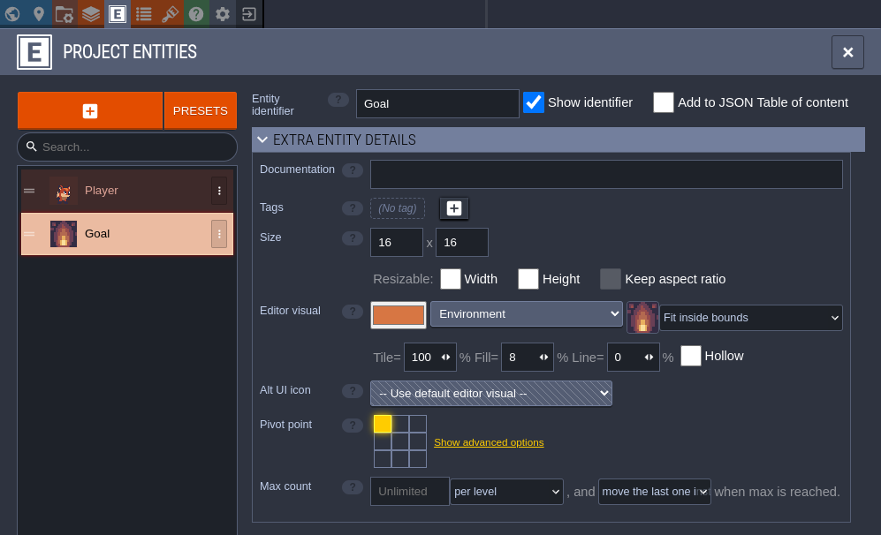Open the Environment editor visual dropdown
Screen dimensions: 881x535
click(527, 314)
